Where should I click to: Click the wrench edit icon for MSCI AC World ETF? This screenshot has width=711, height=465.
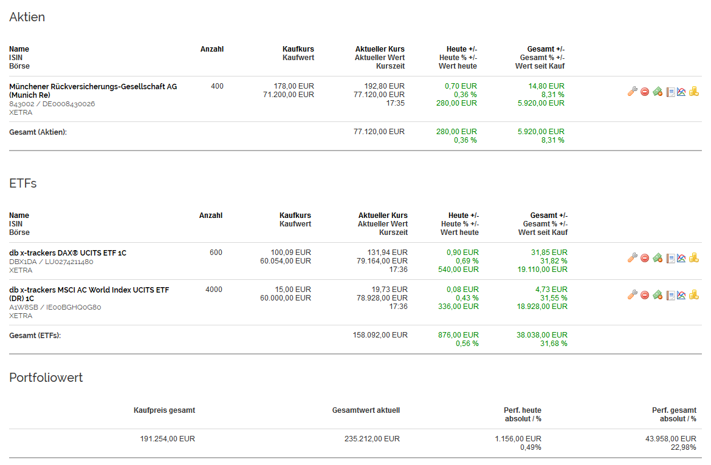[x=632, y=295]
